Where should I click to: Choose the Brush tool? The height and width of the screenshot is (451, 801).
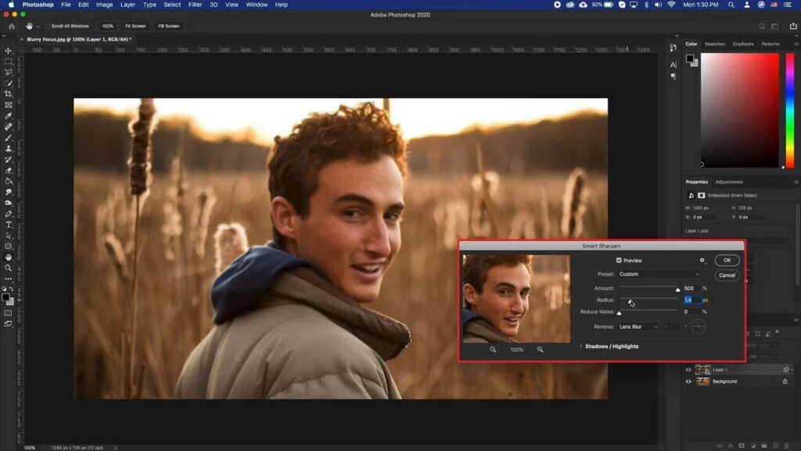pyautogui.click(x=9, y=138)
